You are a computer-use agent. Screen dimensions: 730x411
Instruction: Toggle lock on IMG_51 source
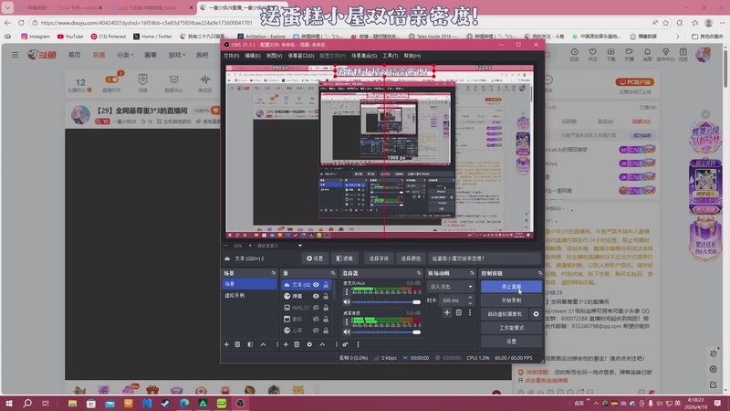(326, 308)
